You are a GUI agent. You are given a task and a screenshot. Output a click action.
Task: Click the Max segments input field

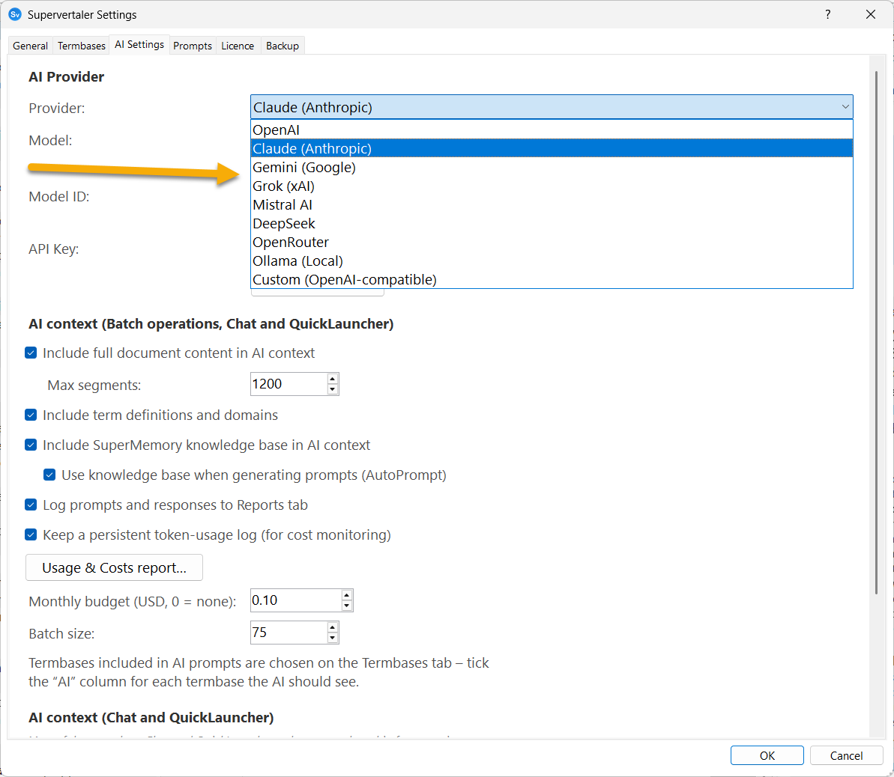[289, 384]
